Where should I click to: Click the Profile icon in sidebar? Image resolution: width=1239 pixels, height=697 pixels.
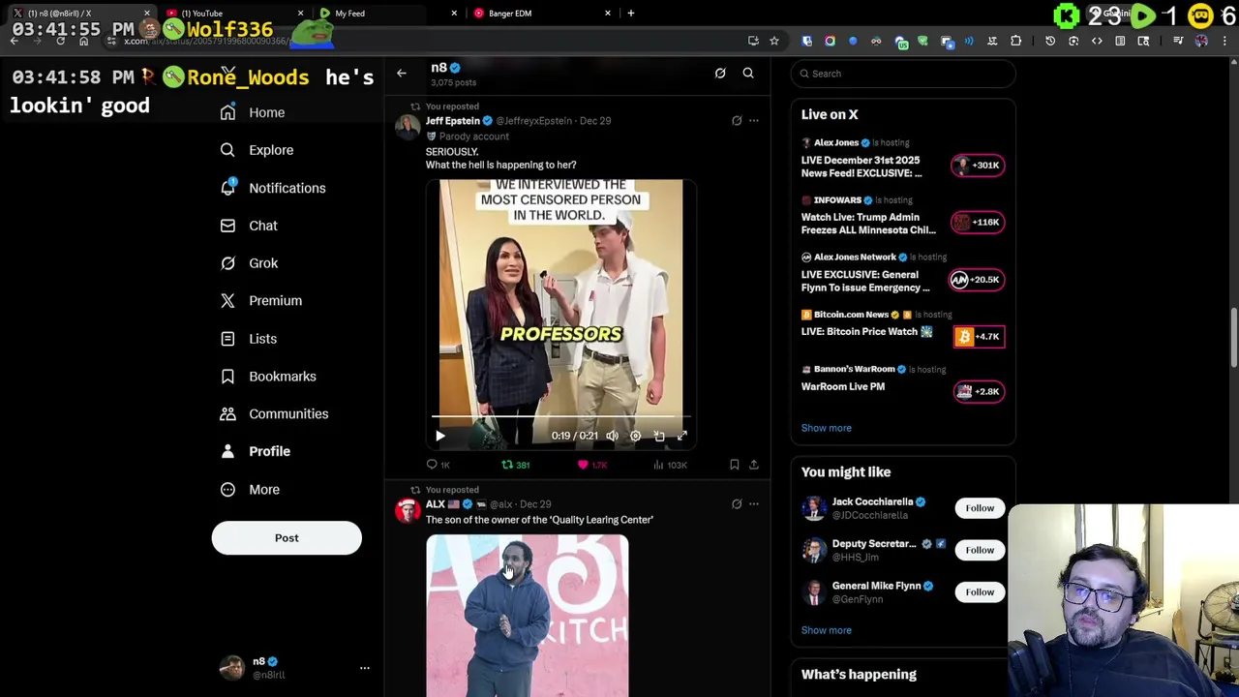click(227, 451)
